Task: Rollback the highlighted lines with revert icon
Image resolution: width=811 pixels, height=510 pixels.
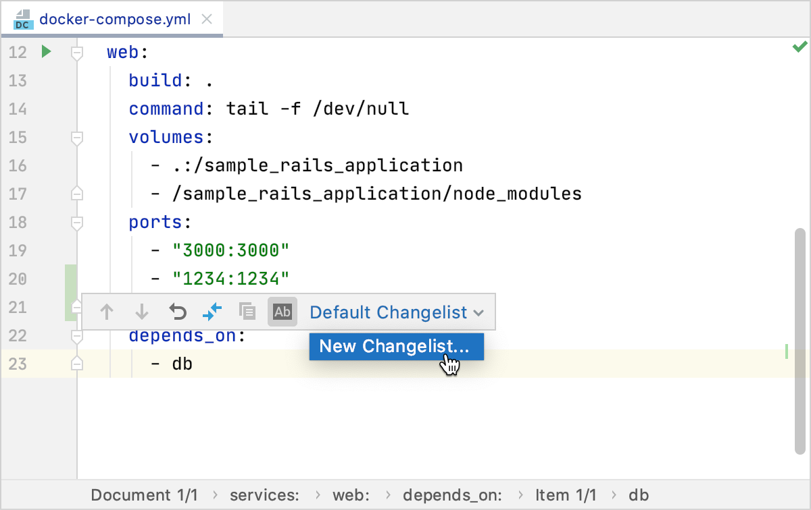Action: (176, 312)
